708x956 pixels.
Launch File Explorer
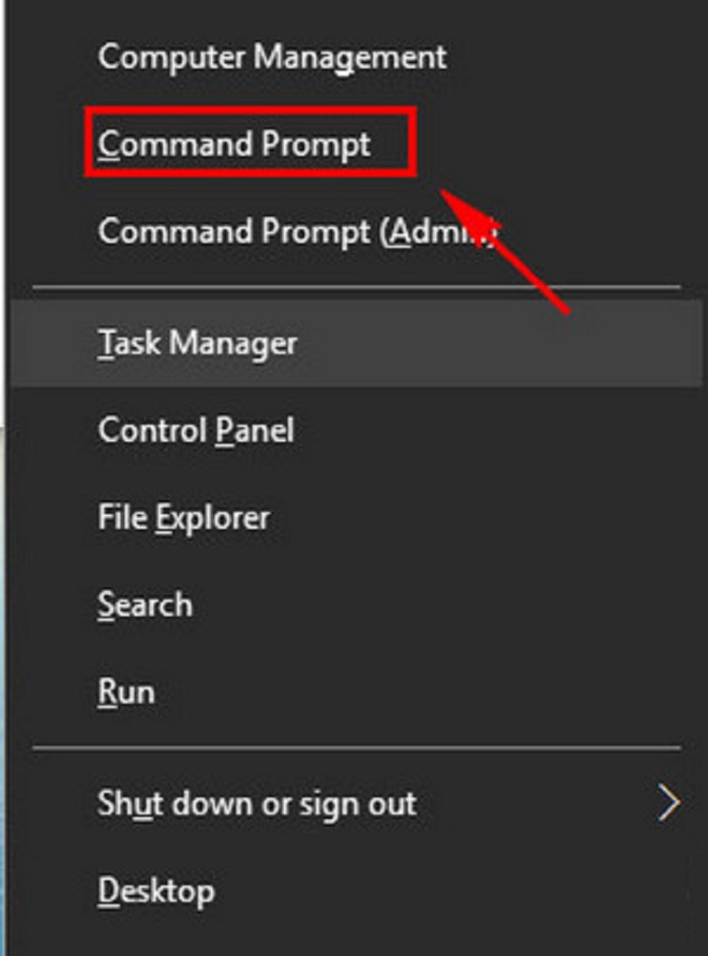pyautogui.click(x=184, y=518)
